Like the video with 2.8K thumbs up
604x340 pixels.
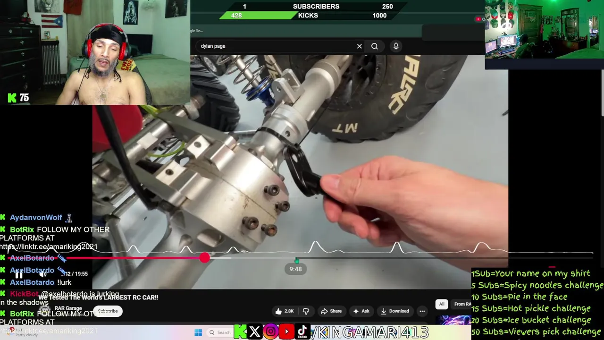click(285, 311)
